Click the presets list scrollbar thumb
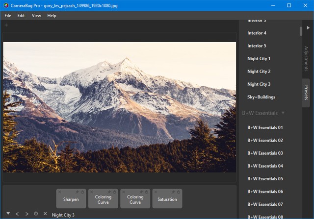This screenshot has height=219, width=314. (x=301, y=30)
